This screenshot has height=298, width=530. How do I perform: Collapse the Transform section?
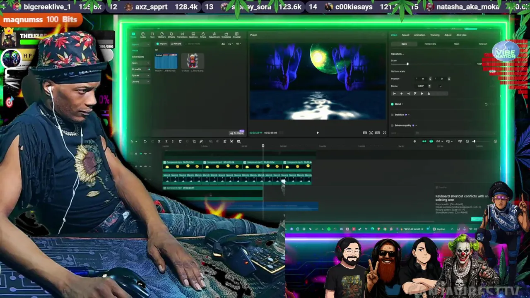403,54
